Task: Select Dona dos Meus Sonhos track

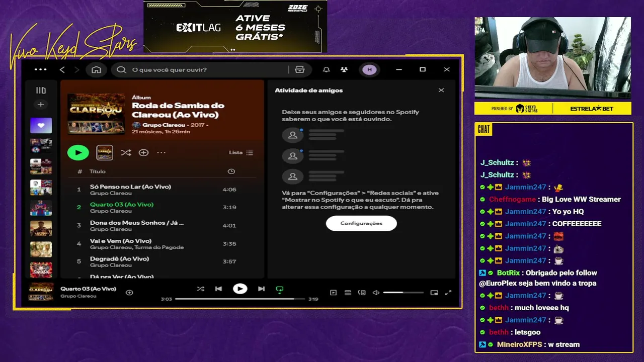Action: 162,225
